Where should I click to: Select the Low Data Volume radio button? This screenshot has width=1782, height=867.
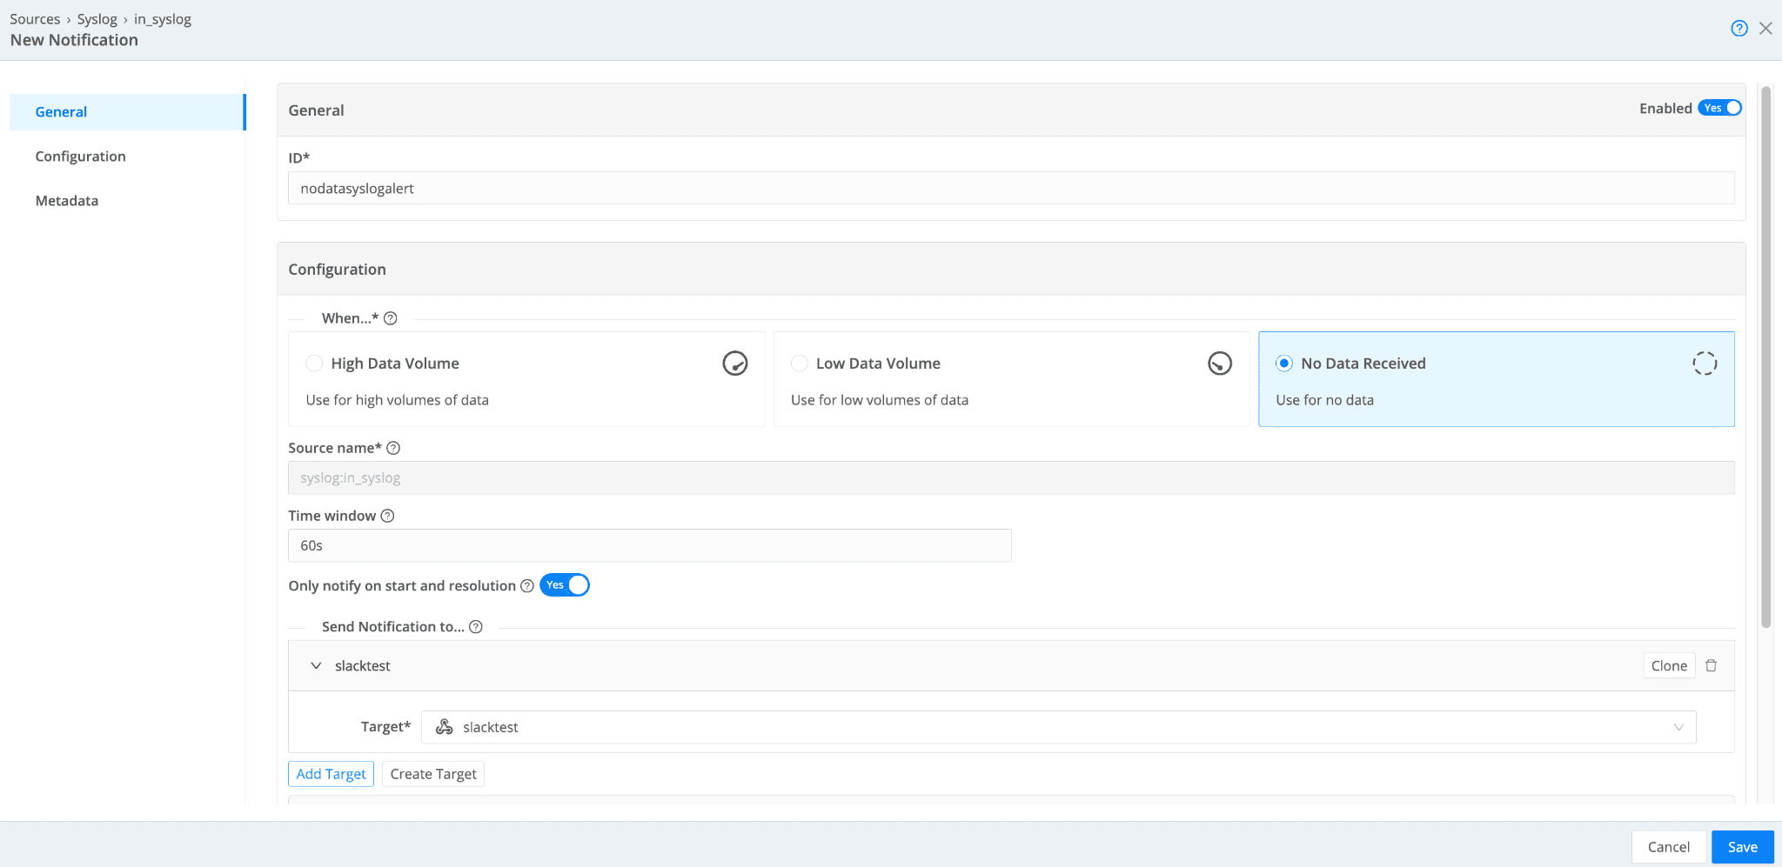click(799, 363)
